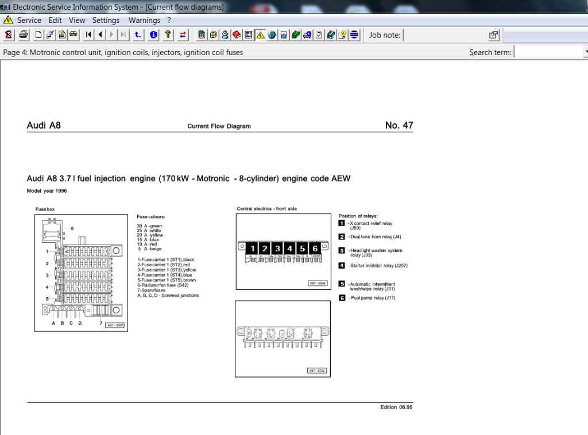The image size is (588, 435).
Task: Click the yellow question mark help icon
Action: point(168,35)
